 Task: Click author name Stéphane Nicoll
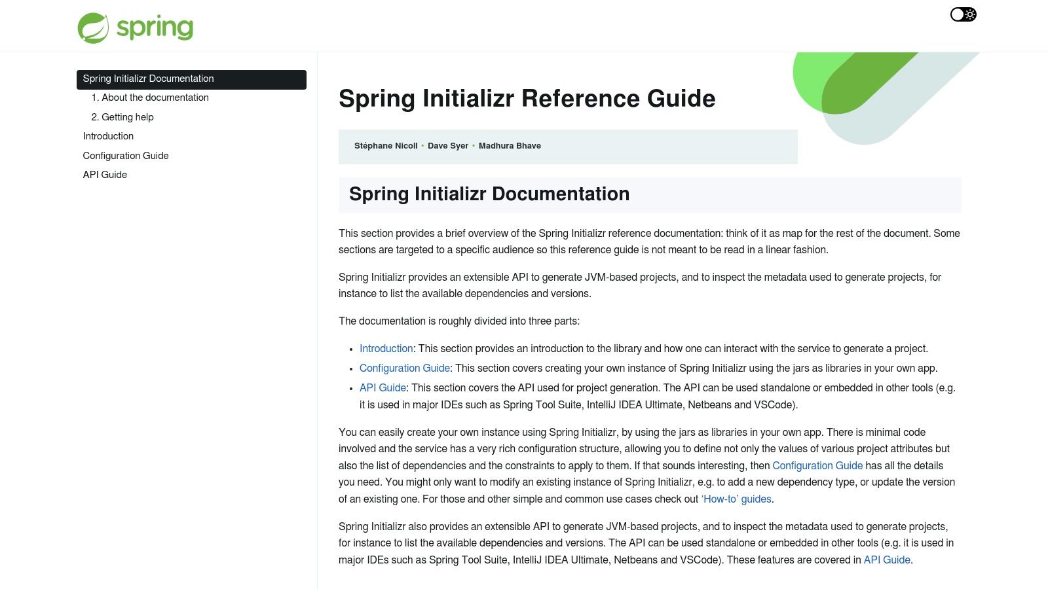point(385,145)
